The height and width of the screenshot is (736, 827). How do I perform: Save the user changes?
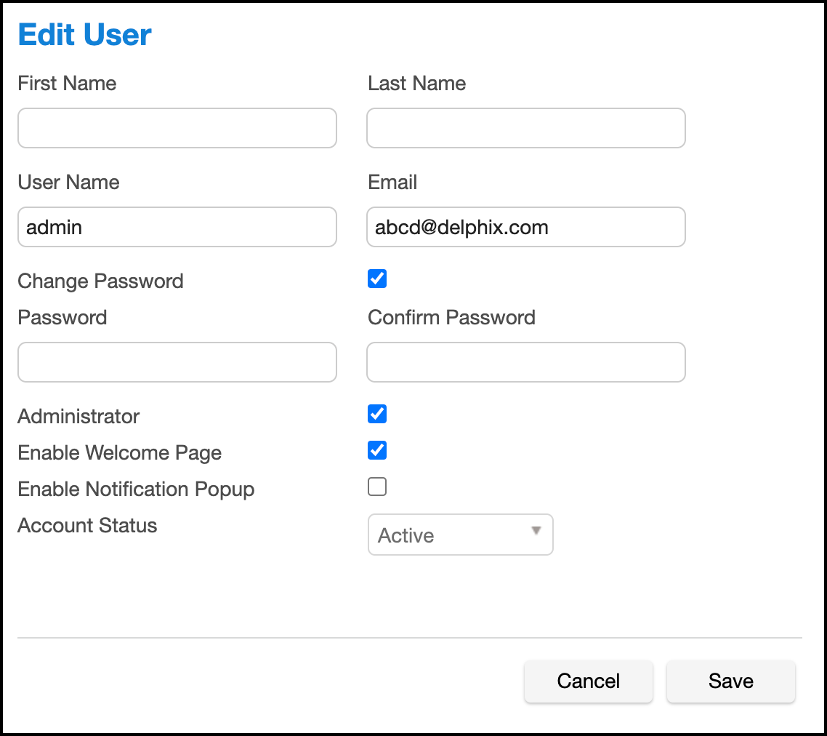pyautogui.click(x=730, y=681)
